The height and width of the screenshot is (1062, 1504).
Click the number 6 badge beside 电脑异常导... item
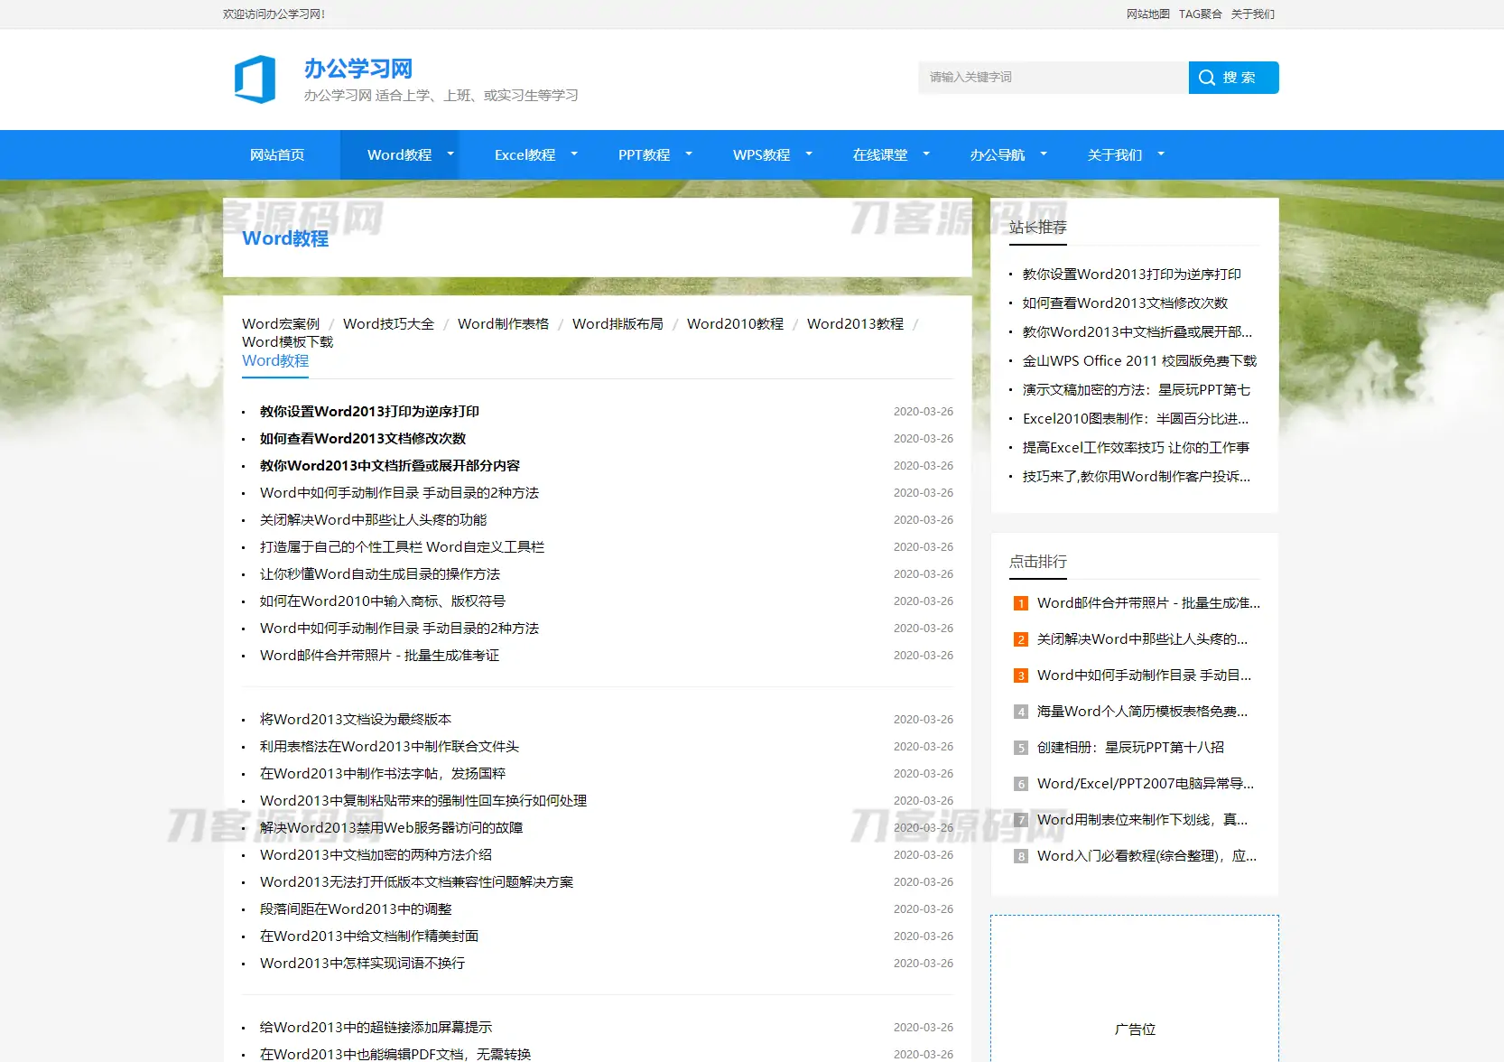(x=1020, y=784)
